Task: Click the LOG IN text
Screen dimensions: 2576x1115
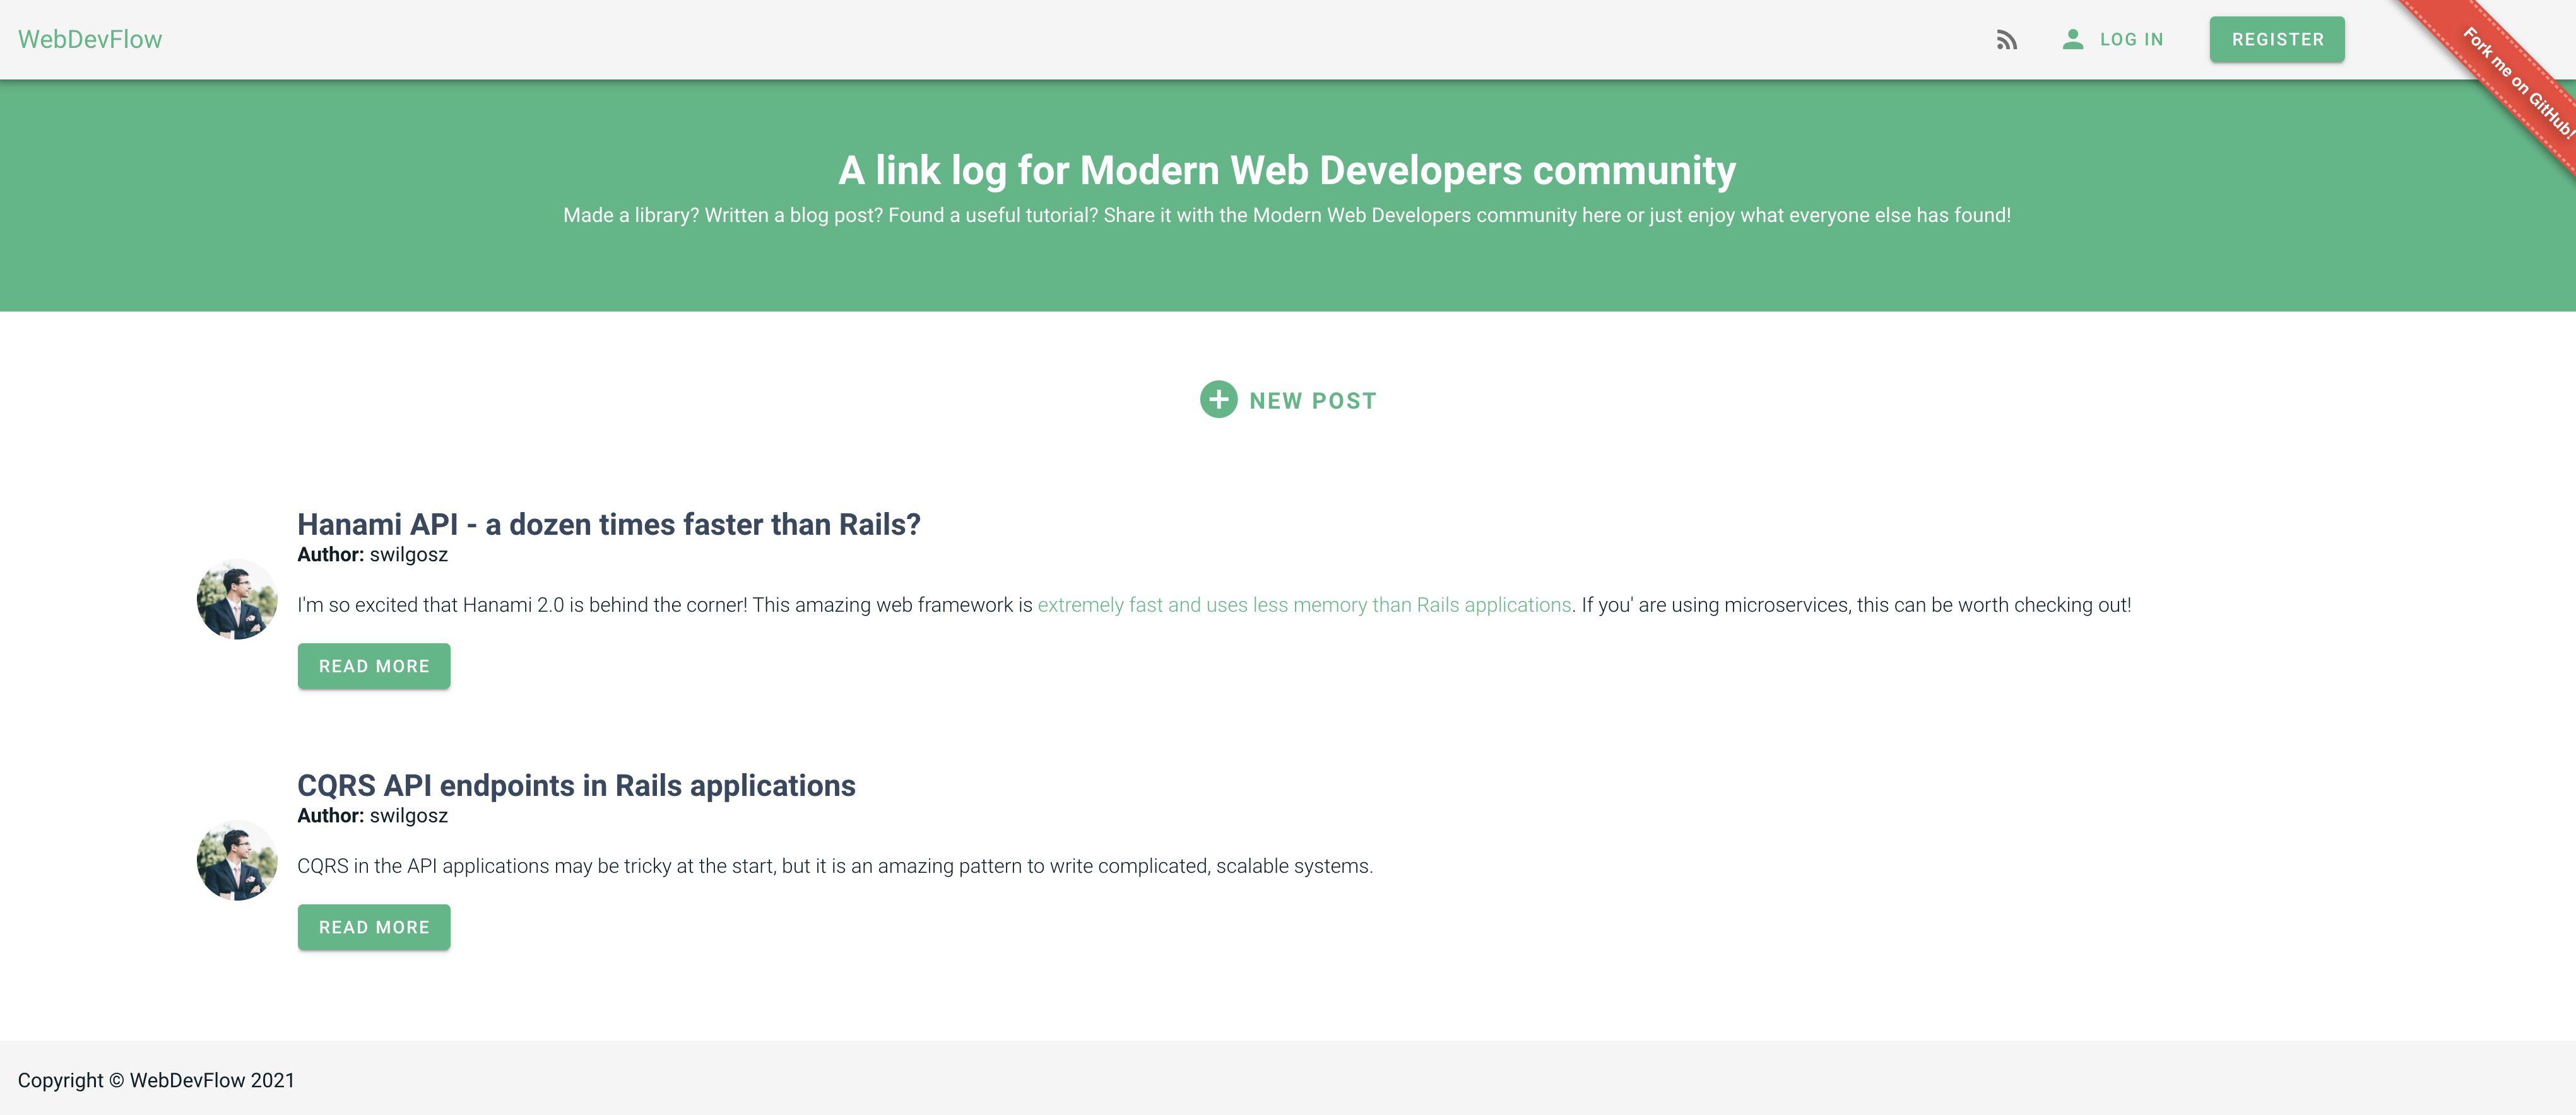Action: pyautogui.click(x=2131, y=40)
